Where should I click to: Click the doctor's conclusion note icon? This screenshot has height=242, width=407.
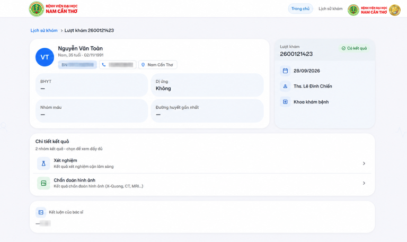pyautogui.click(x=41, y=212)
